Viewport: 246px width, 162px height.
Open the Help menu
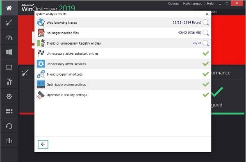point(210,4)
